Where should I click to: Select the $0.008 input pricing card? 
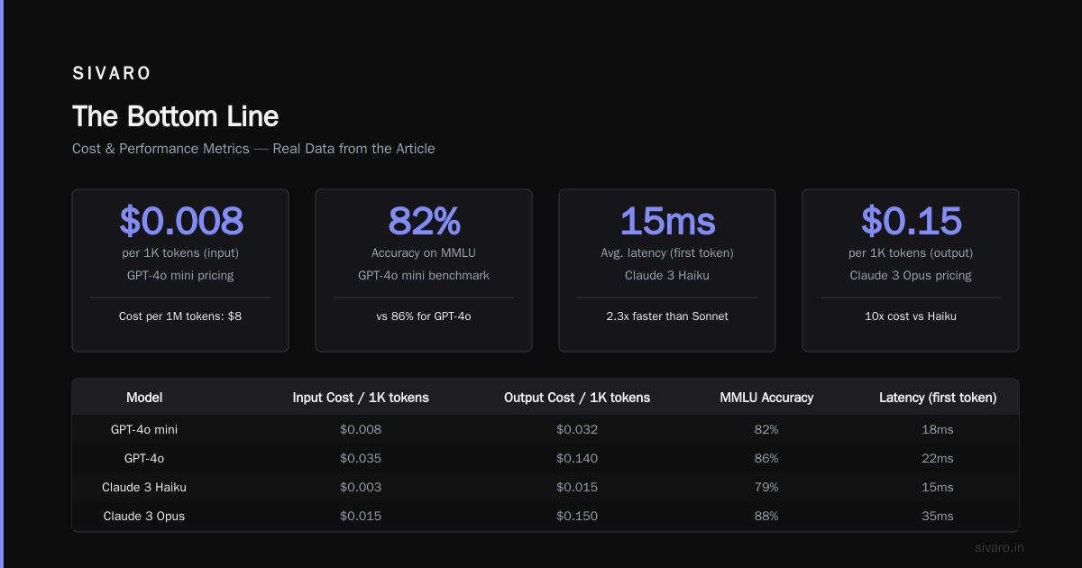tap(180, 270)
